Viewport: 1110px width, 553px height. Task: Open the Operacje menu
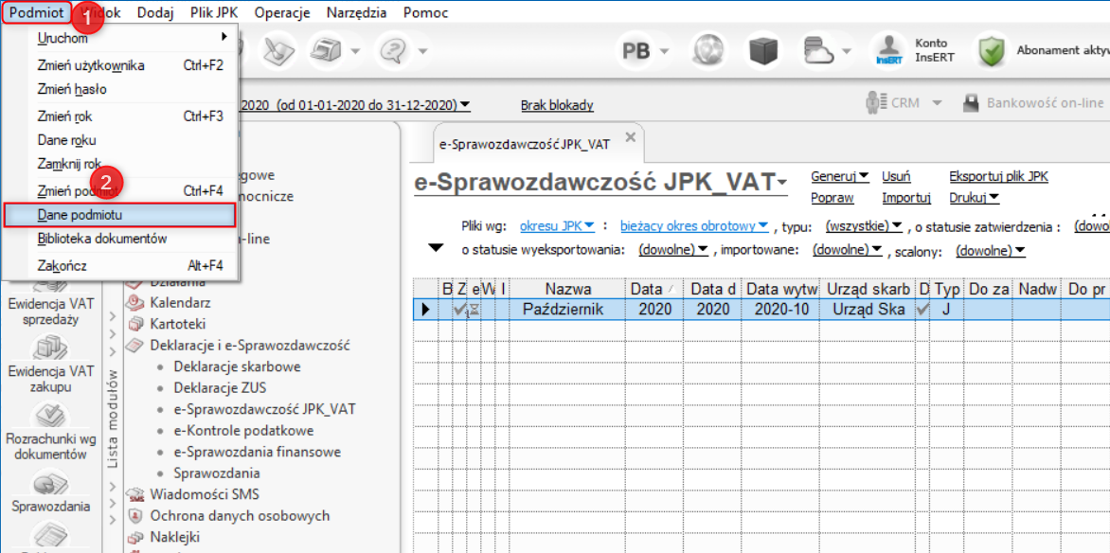coord(282,12)
